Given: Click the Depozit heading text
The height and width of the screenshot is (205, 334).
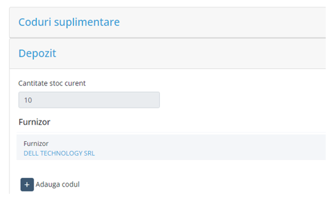Looking at the screenshot, I should coord(37,53).
